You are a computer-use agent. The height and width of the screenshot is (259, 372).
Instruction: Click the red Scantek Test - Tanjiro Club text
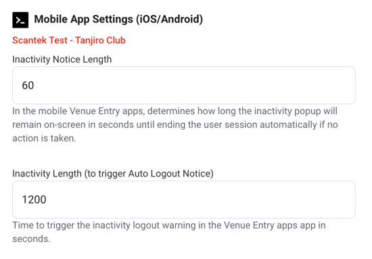[x=69, y=41]
